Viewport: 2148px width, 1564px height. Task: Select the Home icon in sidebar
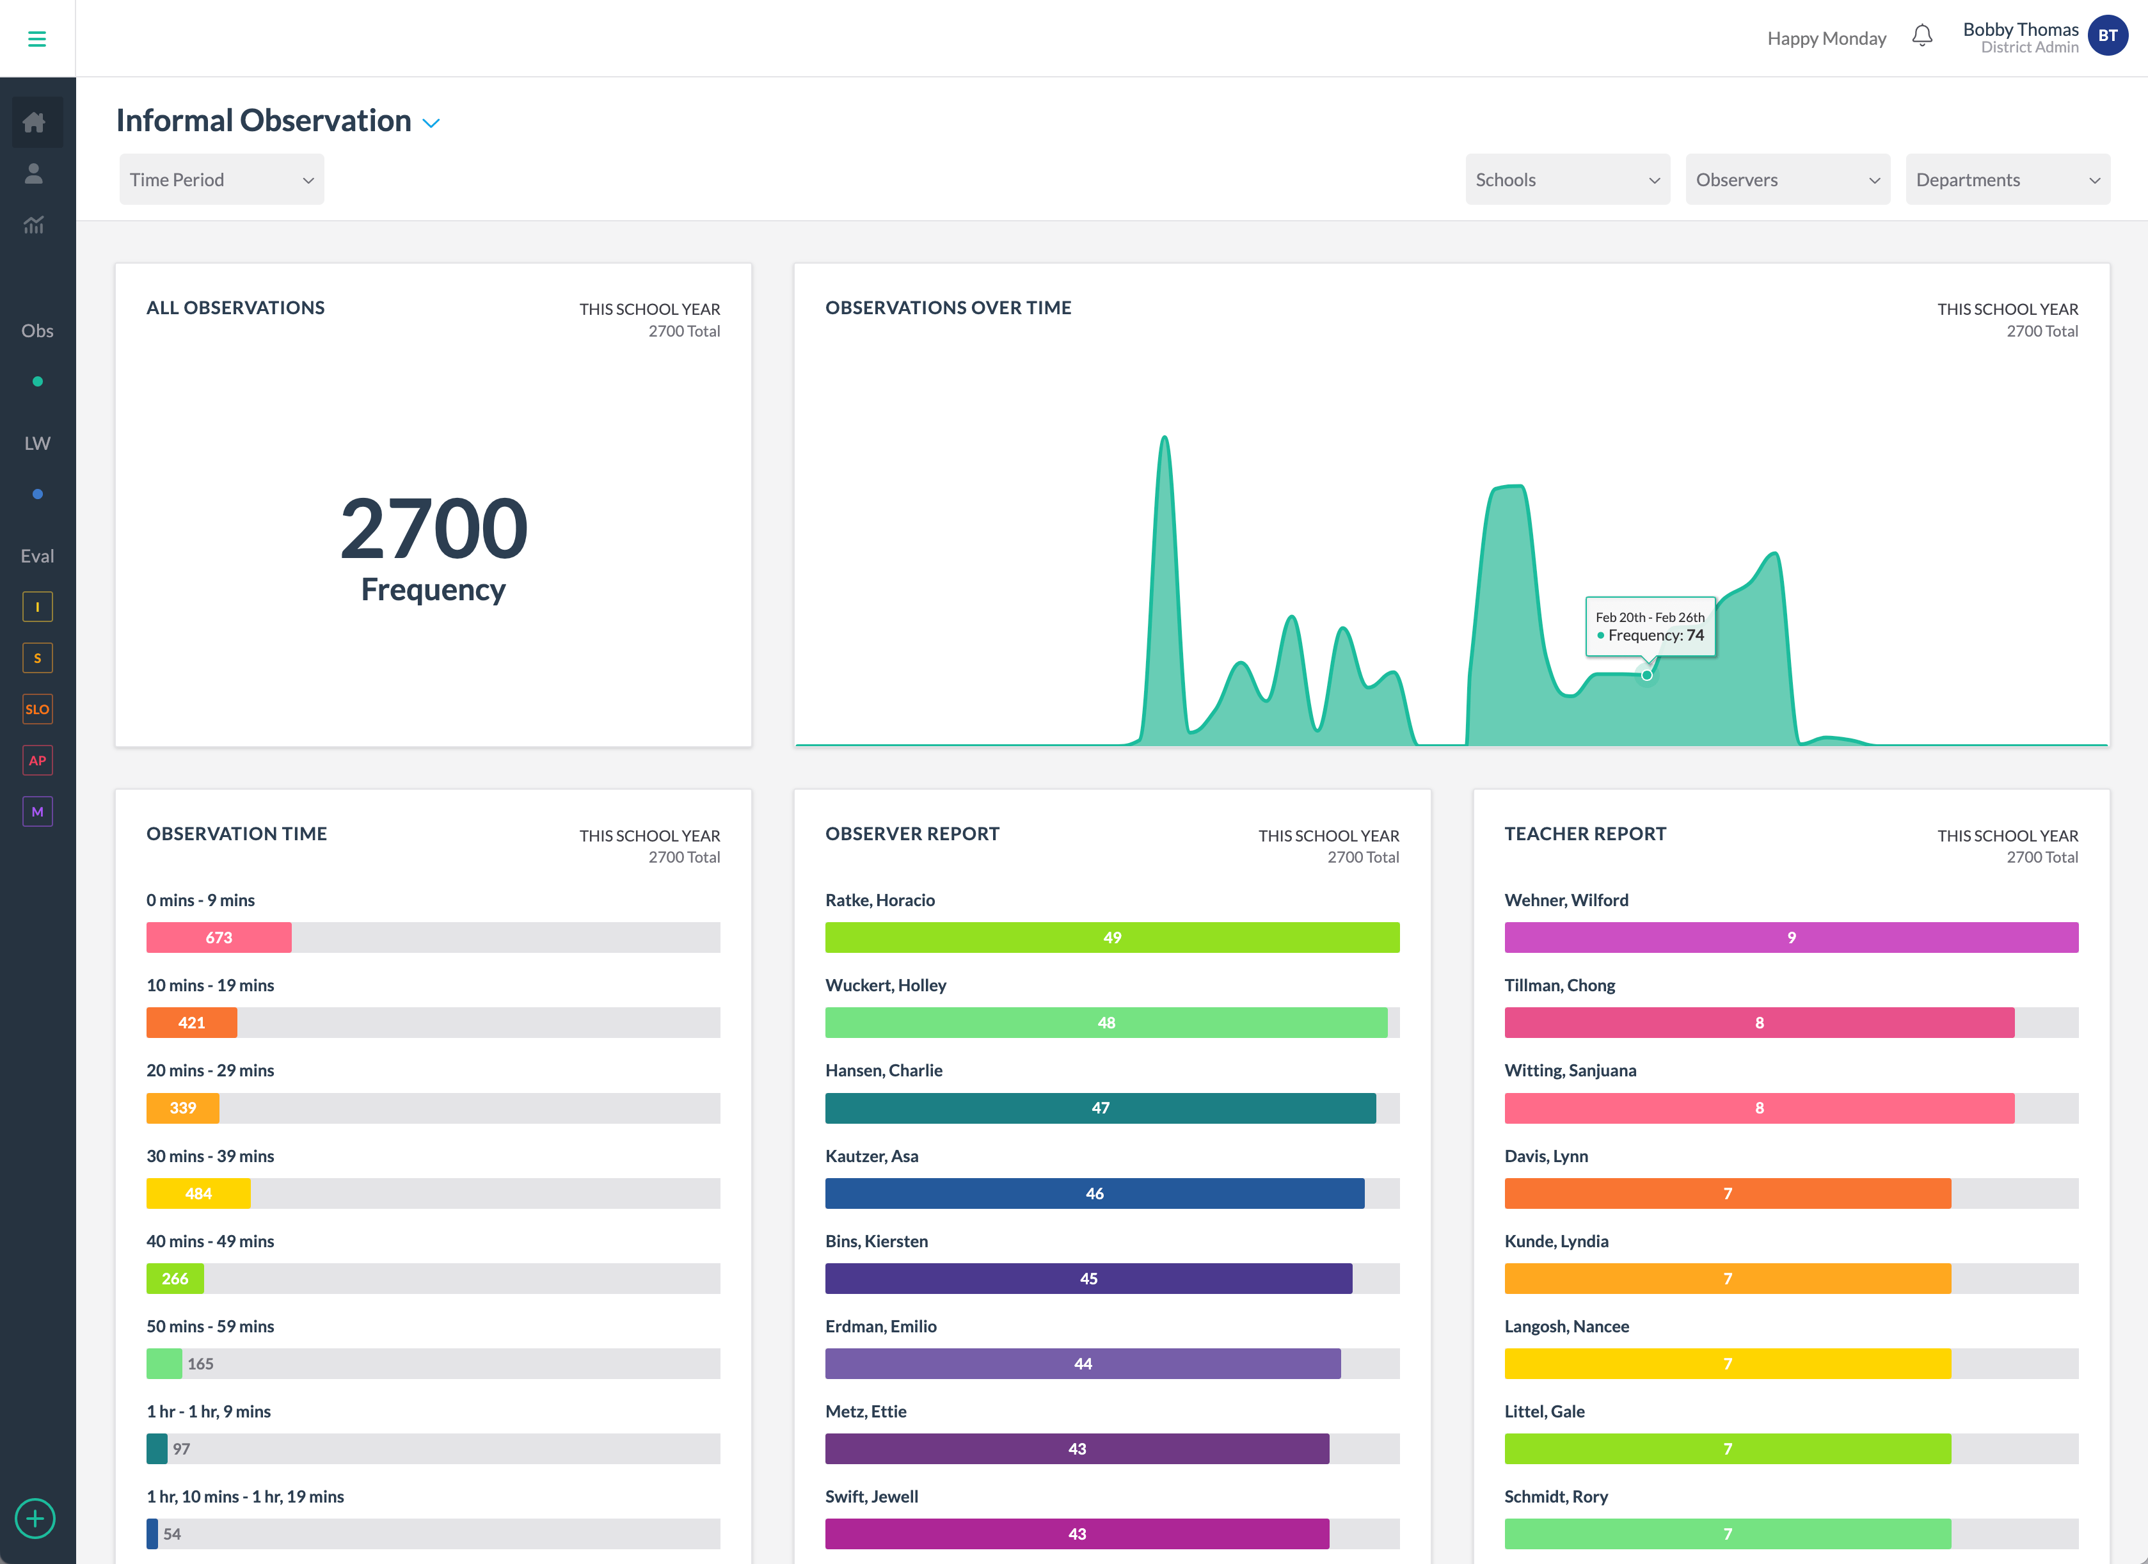(36, 121)
